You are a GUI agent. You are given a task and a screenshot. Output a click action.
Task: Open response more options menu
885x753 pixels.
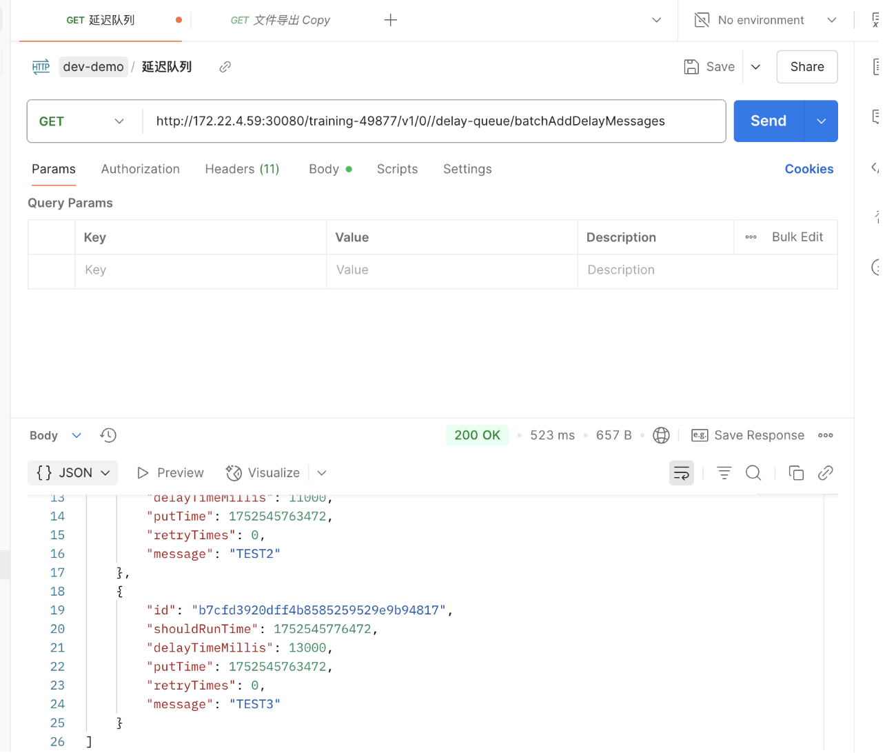[x=825, y=435]
